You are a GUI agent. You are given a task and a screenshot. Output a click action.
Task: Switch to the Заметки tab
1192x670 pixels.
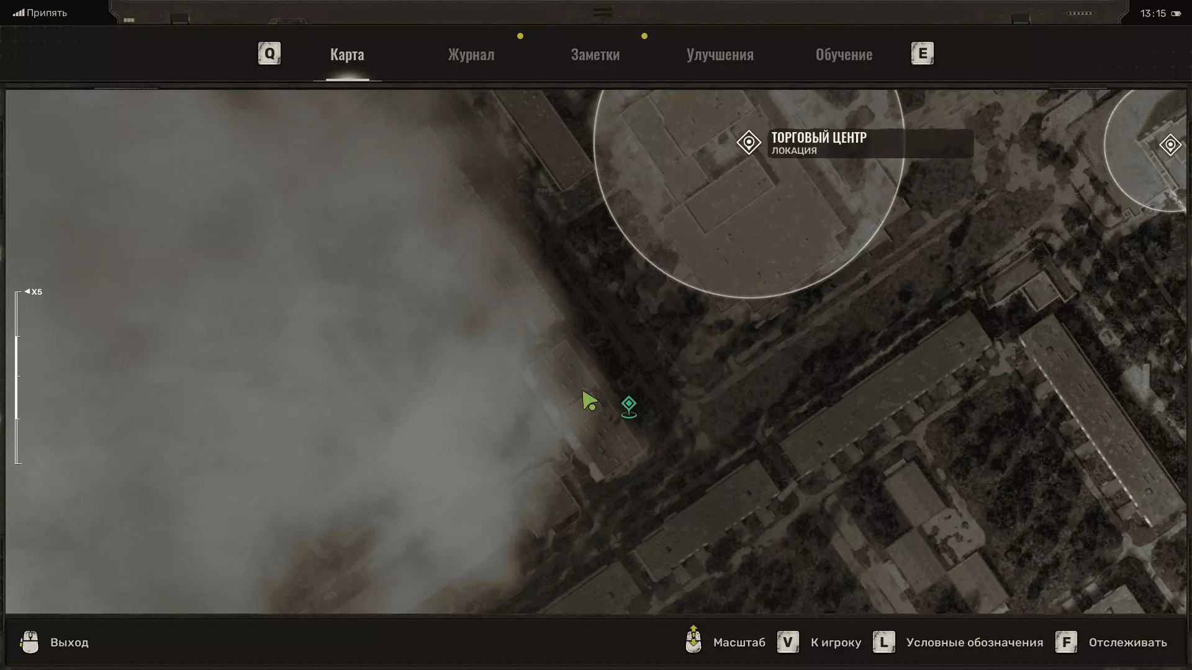[595, 55]
